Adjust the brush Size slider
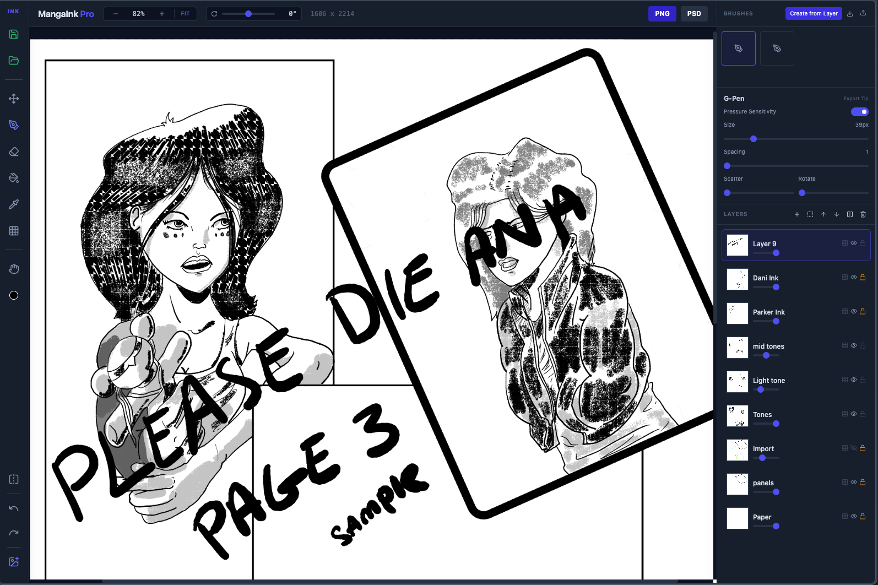The height and width of the screenshot is (585, 878). 754,139
